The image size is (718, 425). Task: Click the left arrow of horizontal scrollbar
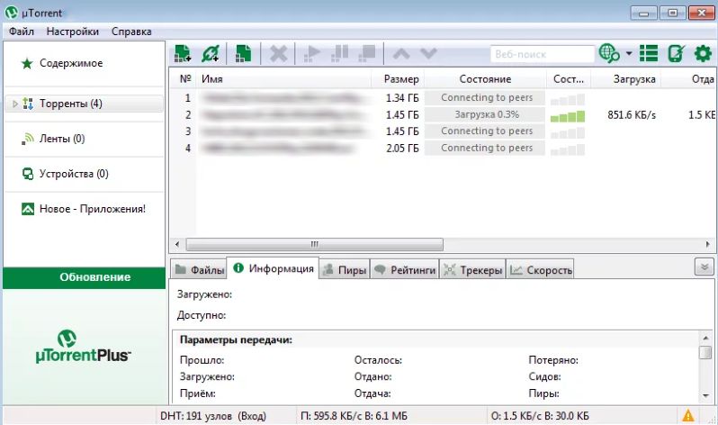tap(177, 244)
